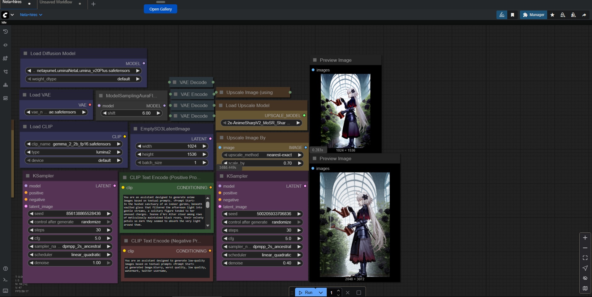The height and width of the screenshot is (297, 592).
Task: Toggle the minimap icon in canvas controls
Action: pos(585,288)
